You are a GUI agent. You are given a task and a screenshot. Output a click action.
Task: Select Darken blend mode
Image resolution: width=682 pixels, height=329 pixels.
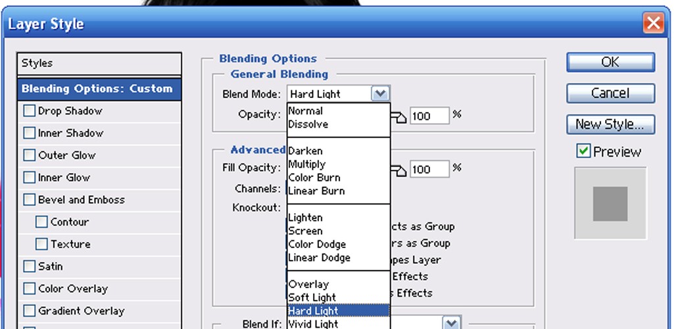pos(338,151)
